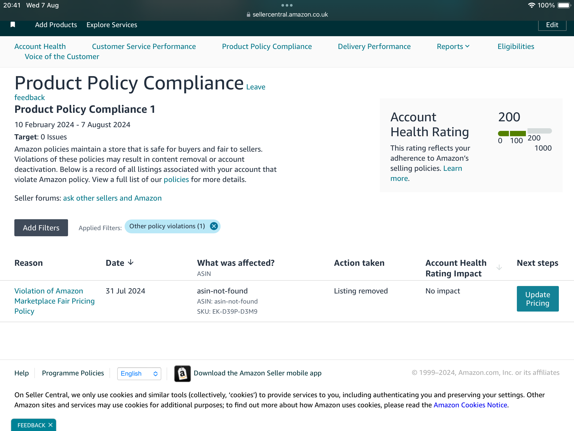The image size is (574, 431).
Task: Click the FEEDBACK tab label
Action: (x=31, y=425)
